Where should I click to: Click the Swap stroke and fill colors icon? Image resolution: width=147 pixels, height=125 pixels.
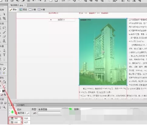(5, 95)
